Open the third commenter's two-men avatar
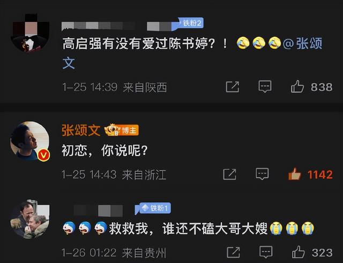The width and height of the screenshot is (343, 263). tap(30, 219)
